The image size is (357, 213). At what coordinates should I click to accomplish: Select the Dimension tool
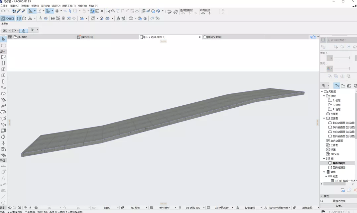(x=3, y=166)
